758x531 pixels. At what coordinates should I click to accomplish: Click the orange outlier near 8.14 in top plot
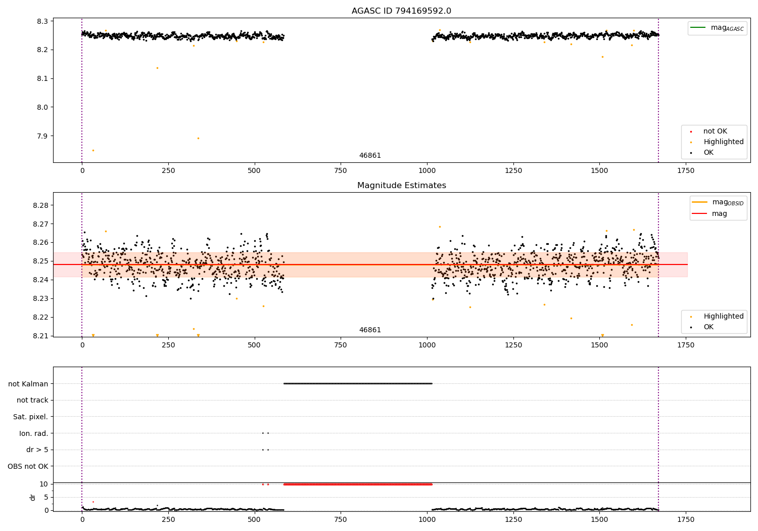click(157, 68)
